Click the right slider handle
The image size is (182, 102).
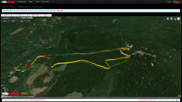point(26,18)
